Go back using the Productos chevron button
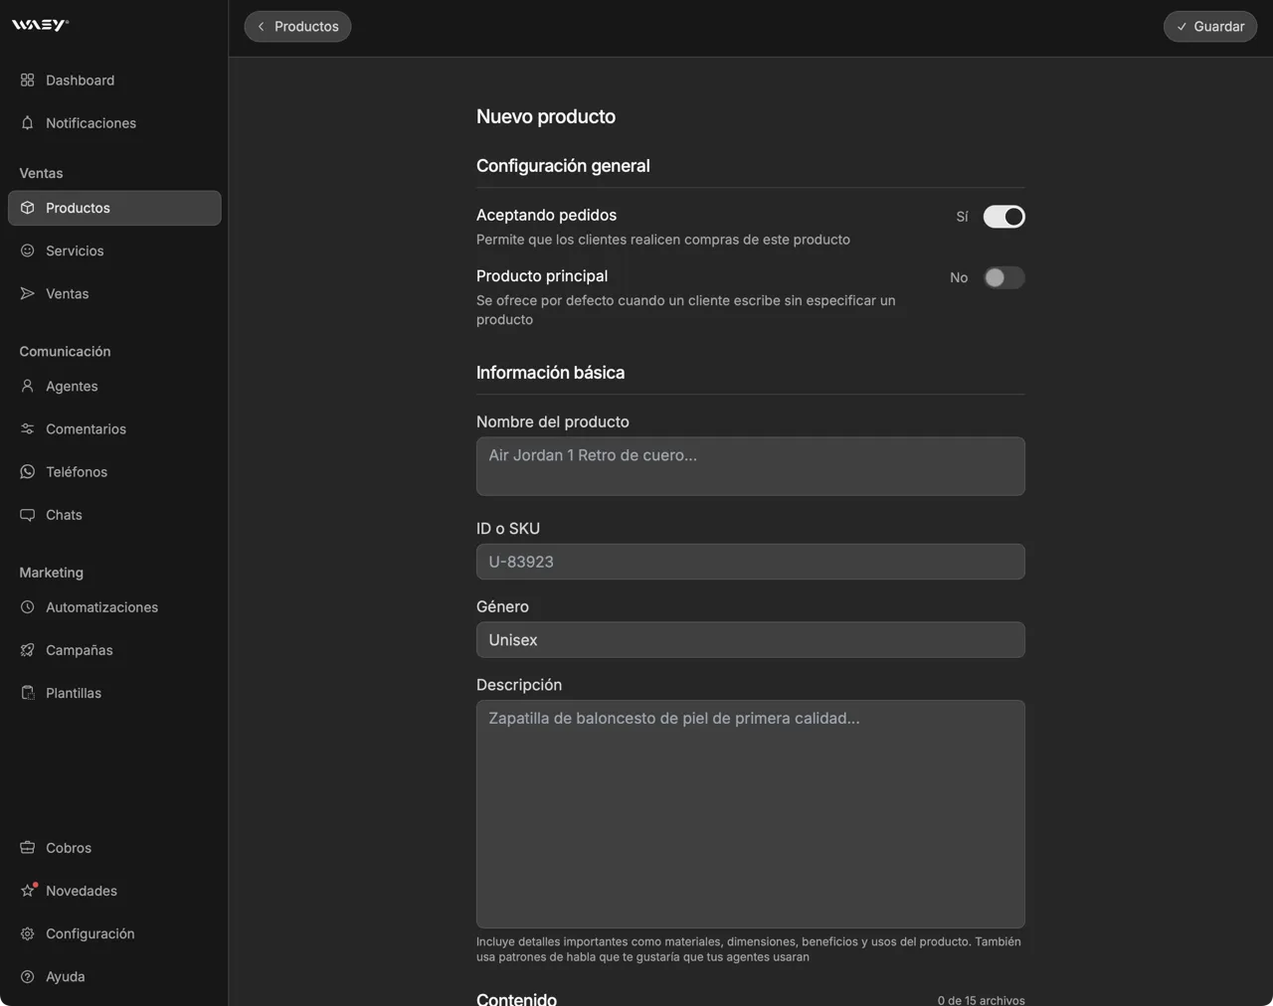 261,26
